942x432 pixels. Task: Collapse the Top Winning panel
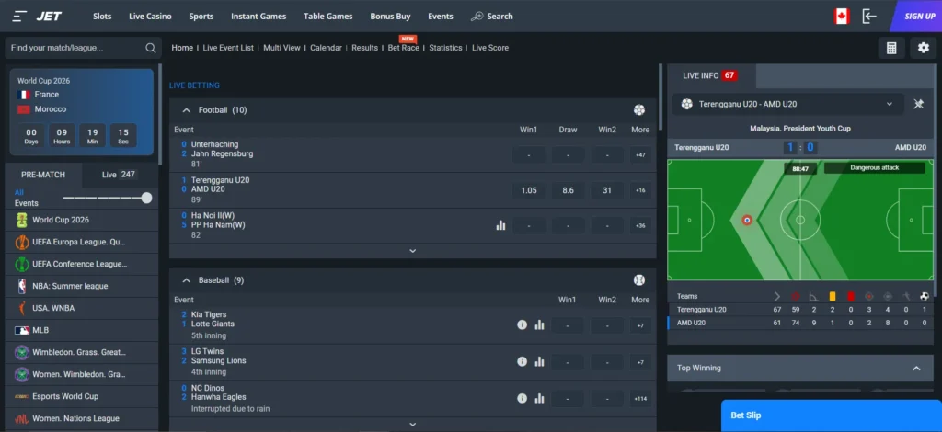coord(916,369)
